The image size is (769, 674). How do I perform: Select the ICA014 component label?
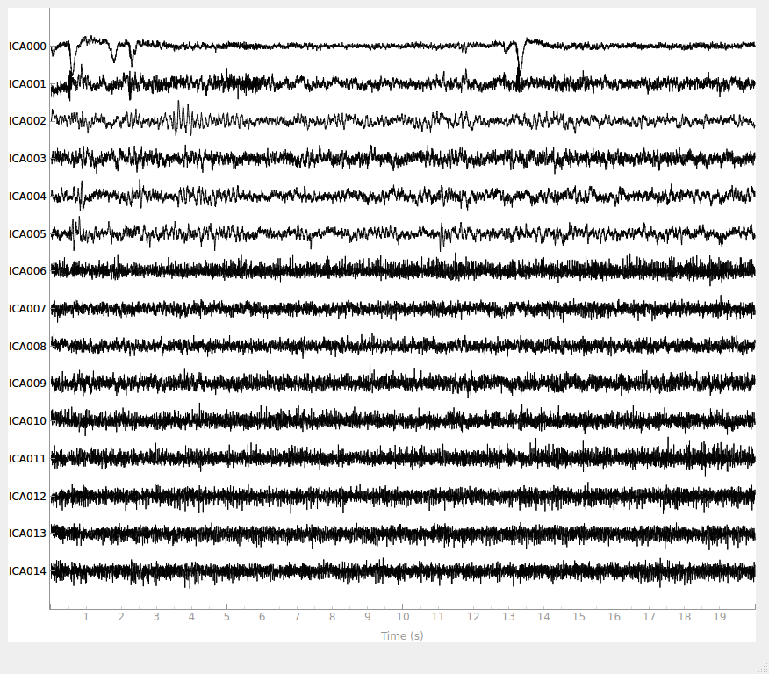[27, 571]
